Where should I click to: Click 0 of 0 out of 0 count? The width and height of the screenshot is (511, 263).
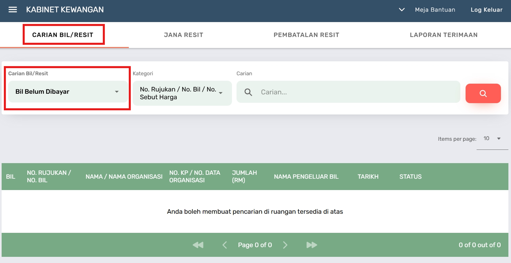point(480,245)
